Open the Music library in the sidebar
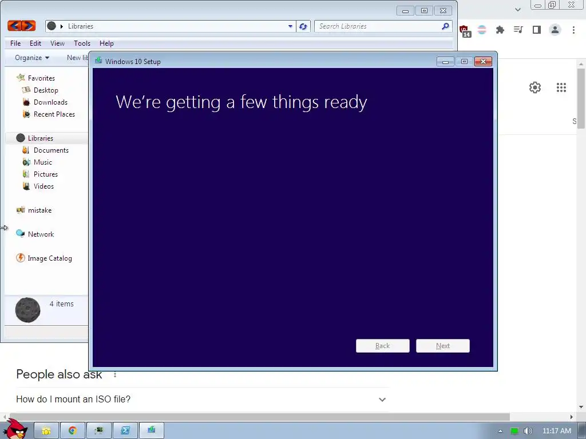This screenshot has height=439, width=586. click(x=42, y=162)
